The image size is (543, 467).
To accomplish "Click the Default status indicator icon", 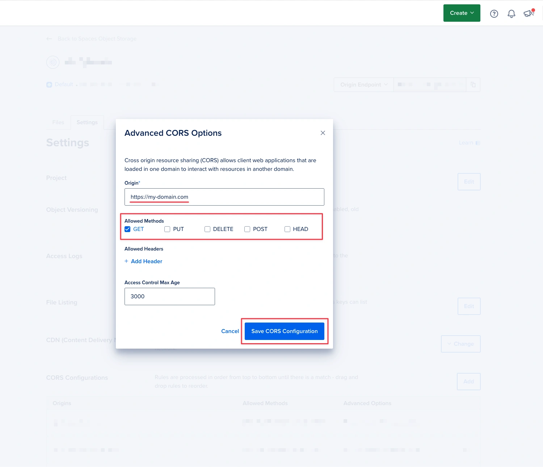I will (x=49, y=84).
